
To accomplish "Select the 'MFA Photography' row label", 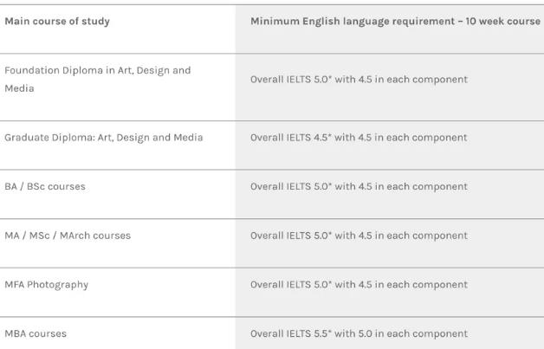I will coord(47,284).
